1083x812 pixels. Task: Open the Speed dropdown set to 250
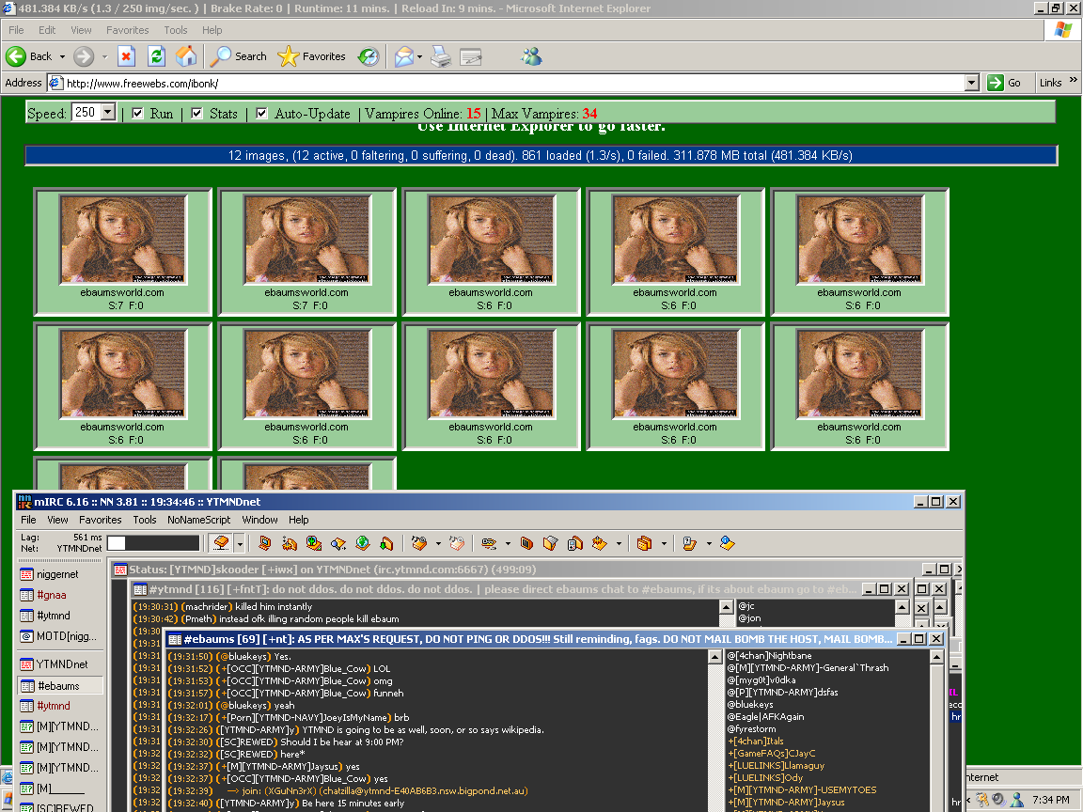107,113
